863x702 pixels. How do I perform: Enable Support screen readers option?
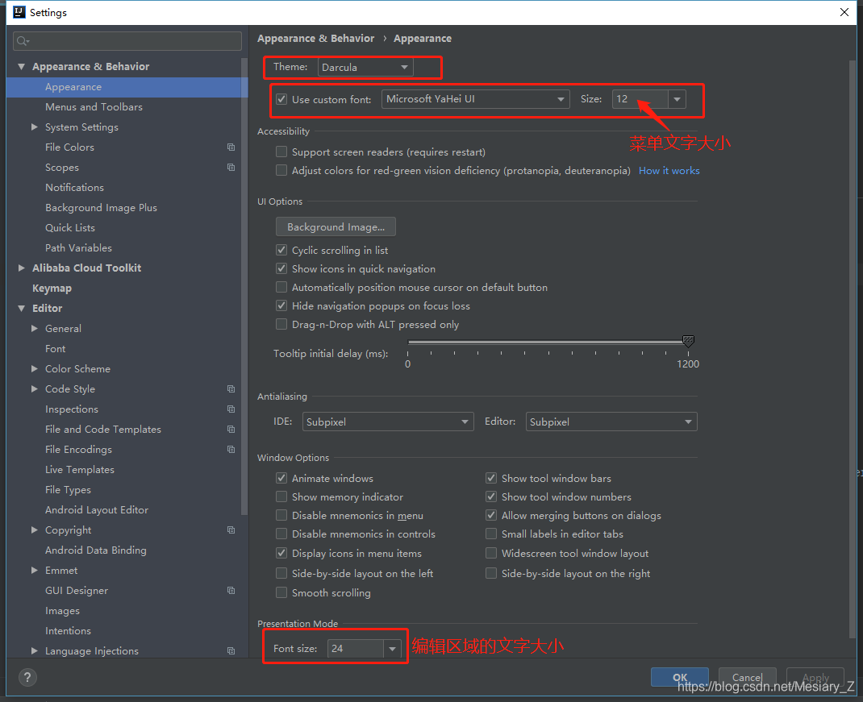click(281, 152)
